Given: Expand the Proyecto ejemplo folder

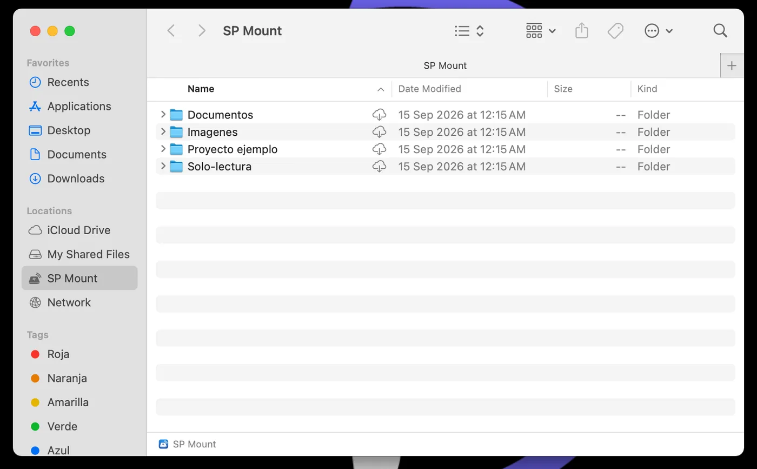Looking at the screenshot, I should (x=163, y=149).
